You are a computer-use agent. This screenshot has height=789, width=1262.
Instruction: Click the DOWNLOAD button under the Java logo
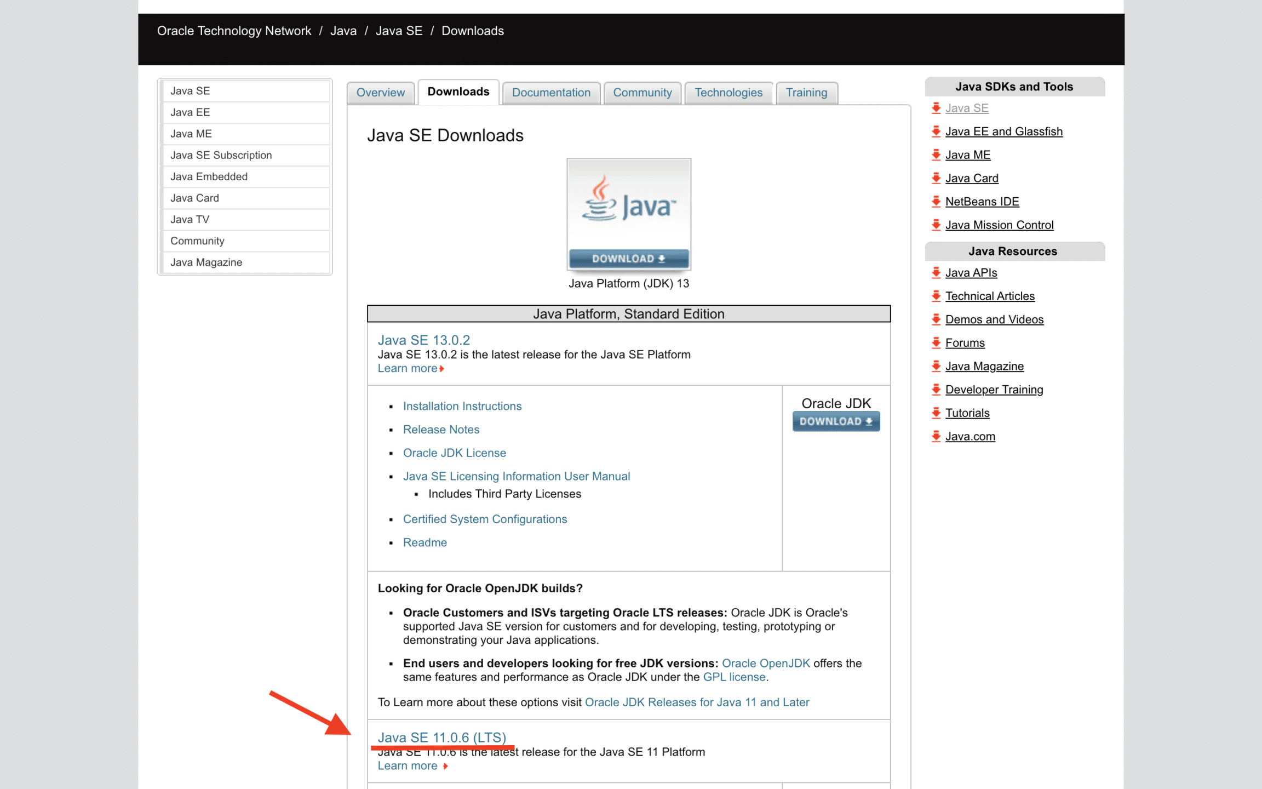click(629, 259)
